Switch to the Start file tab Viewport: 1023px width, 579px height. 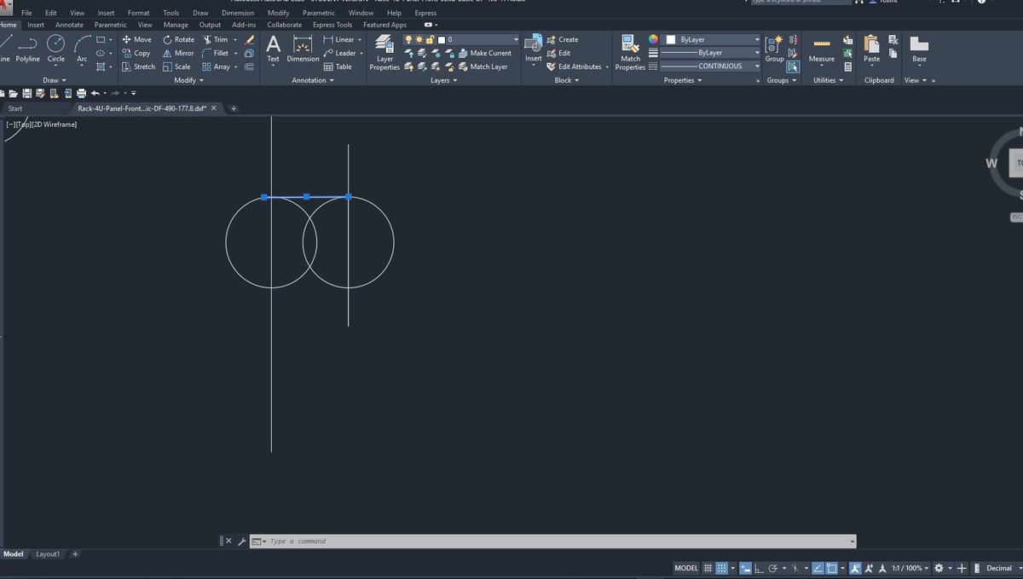[x=15, y=108]
